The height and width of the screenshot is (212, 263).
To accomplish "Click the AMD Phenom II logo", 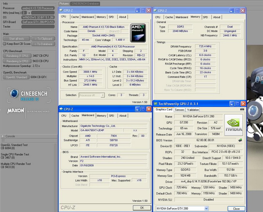I will (x=138, y=33).
